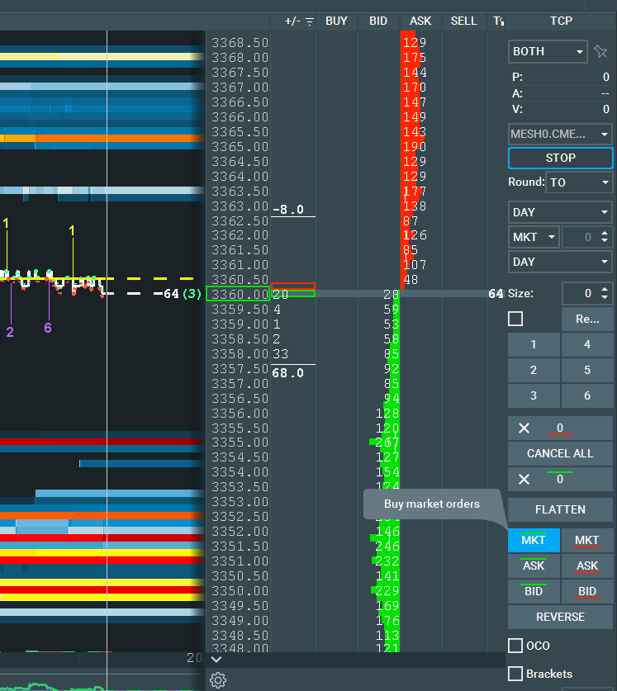
Task: Click the green buy ASK button
Action: [534, 566]
